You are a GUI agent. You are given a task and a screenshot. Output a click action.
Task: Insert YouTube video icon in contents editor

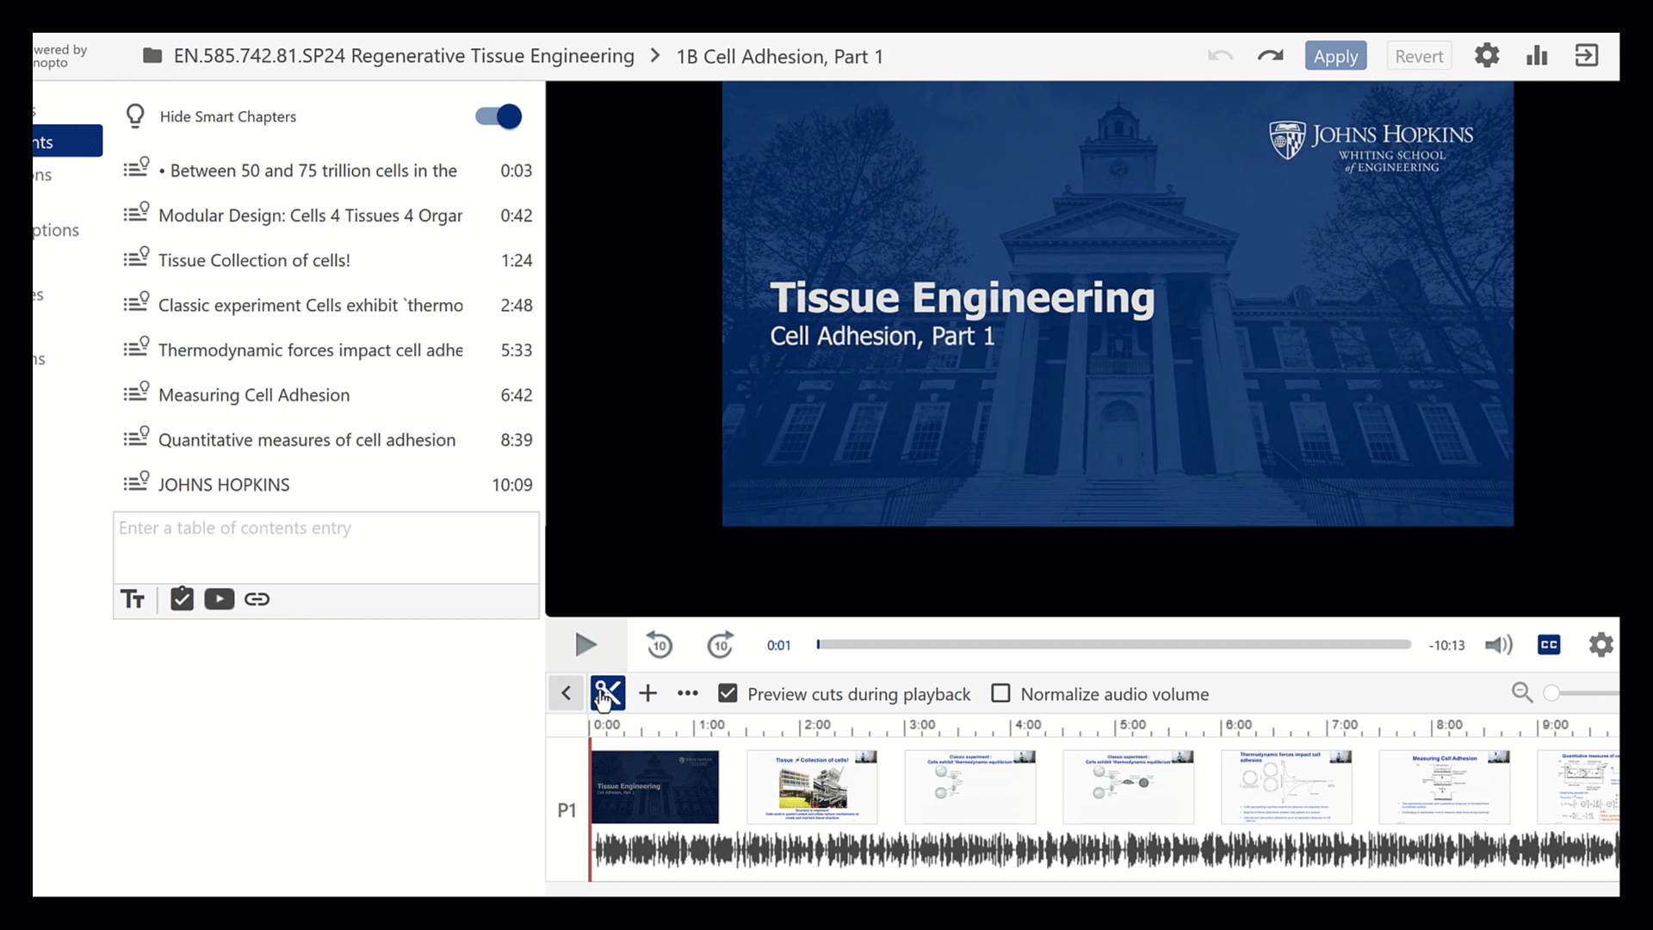220,599
